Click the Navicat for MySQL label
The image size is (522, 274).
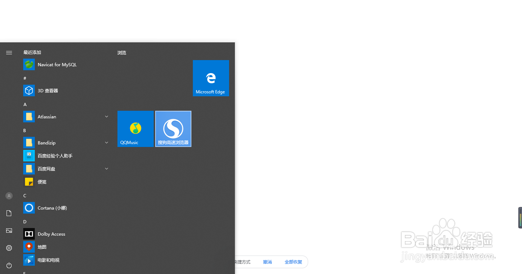pos(57,65)
